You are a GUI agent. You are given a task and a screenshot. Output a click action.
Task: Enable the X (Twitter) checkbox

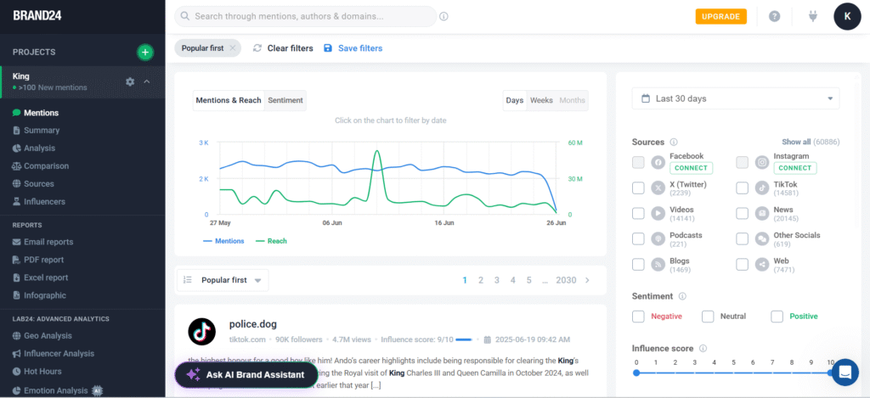638,188
